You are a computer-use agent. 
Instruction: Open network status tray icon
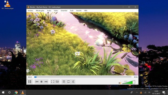tap(145, 92)
